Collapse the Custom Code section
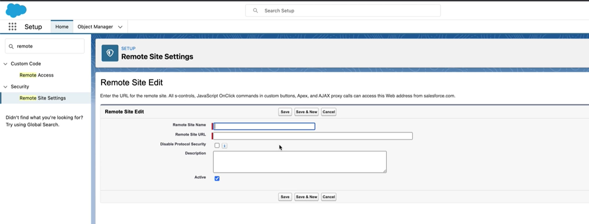Image resolution: width=589 pixels, height=224 pixels. (5, 64)
